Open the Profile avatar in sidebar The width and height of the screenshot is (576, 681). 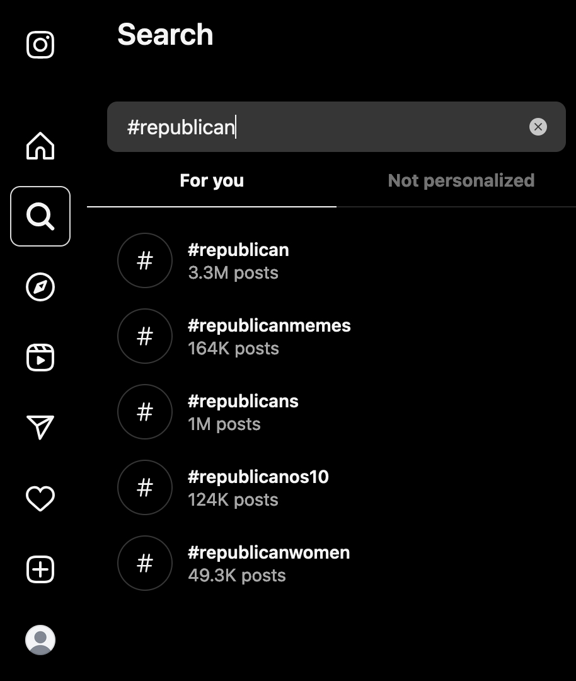pyautogui.click(x=40, y=640)
